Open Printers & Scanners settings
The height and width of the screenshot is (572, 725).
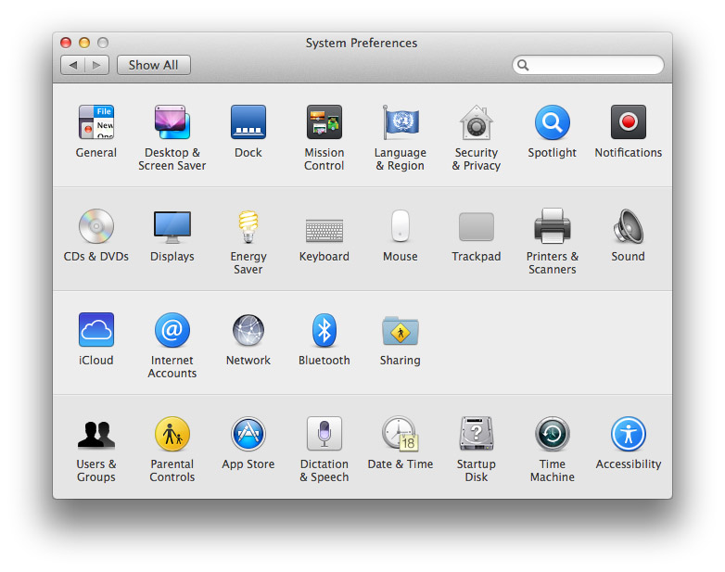coord(553,226)
